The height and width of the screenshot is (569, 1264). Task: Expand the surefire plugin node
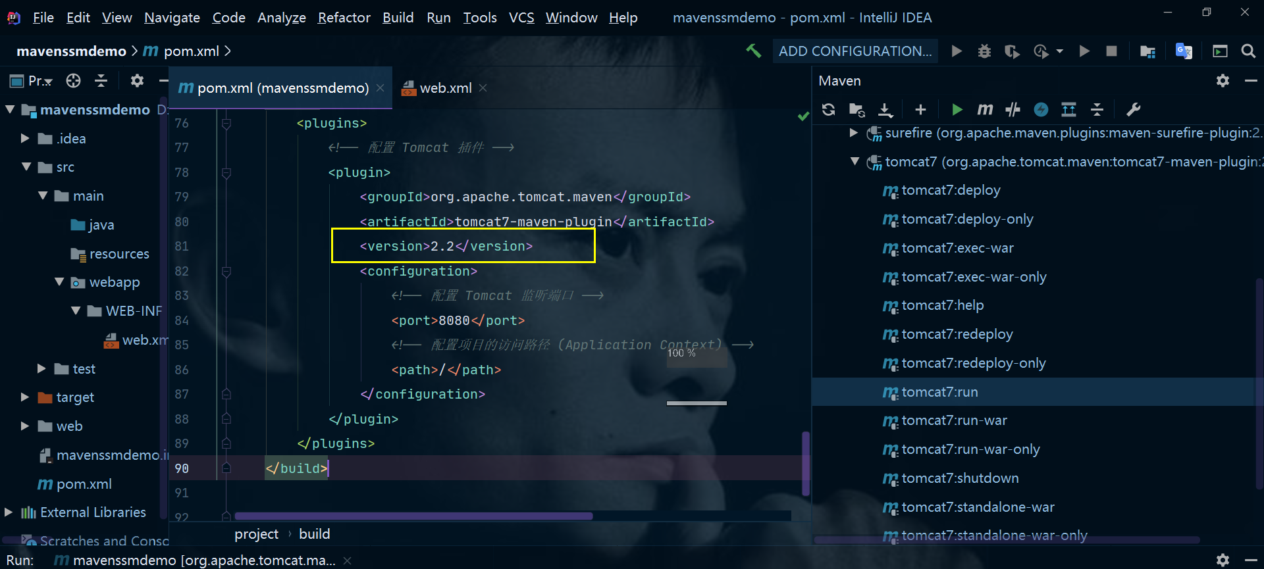click(x=854, y=132)
